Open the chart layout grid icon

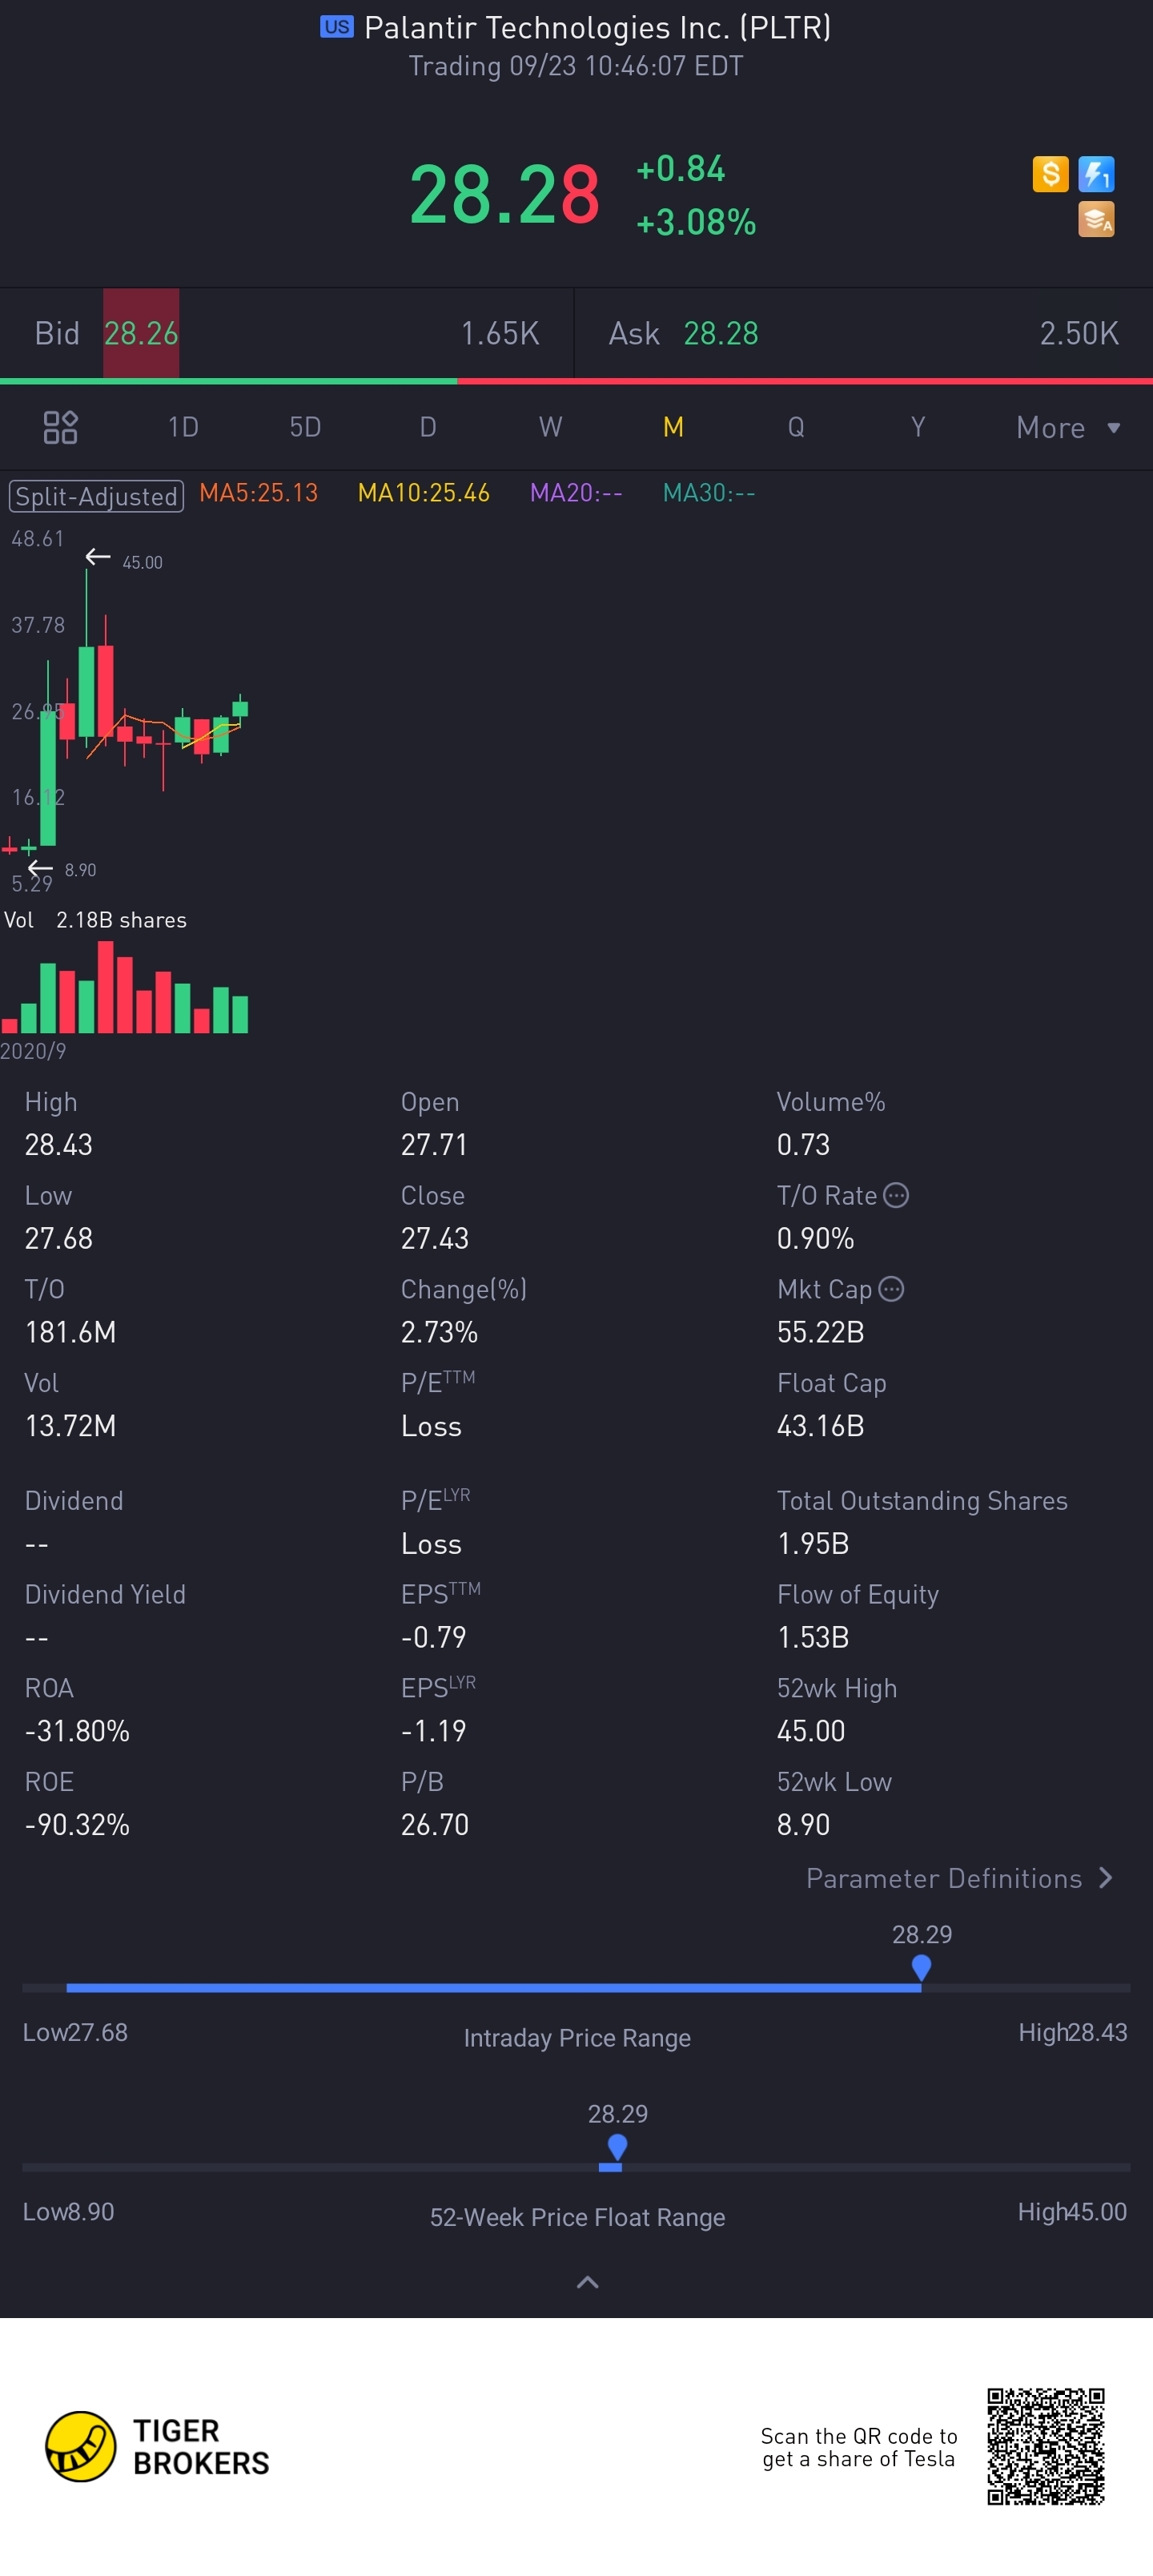click(60, 427)
